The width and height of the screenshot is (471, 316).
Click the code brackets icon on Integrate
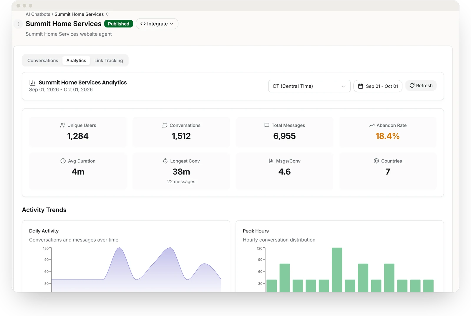click(x=143, y=24)
